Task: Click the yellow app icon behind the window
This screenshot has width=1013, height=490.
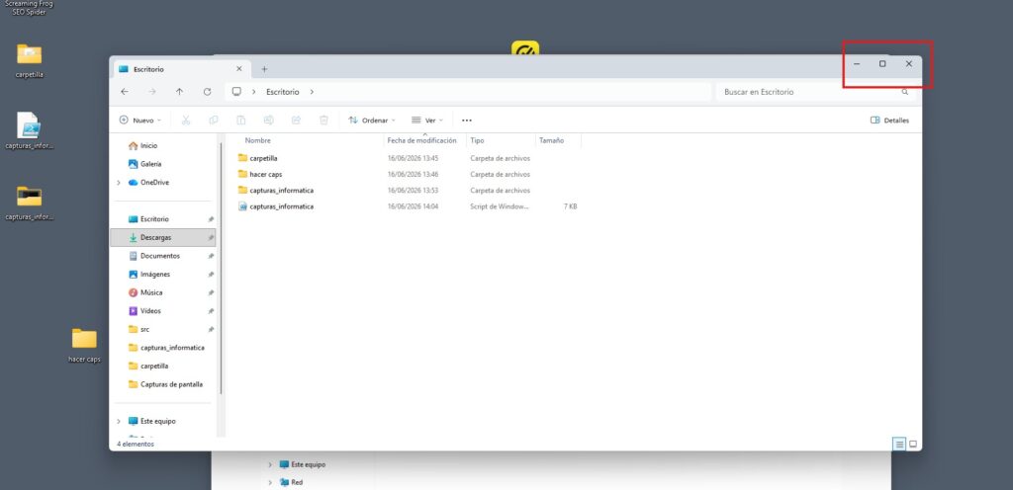Action: click(x=525, y=47)
